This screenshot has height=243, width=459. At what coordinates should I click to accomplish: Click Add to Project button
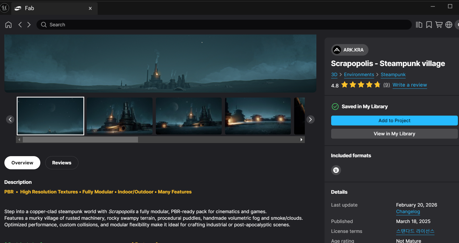394,121
